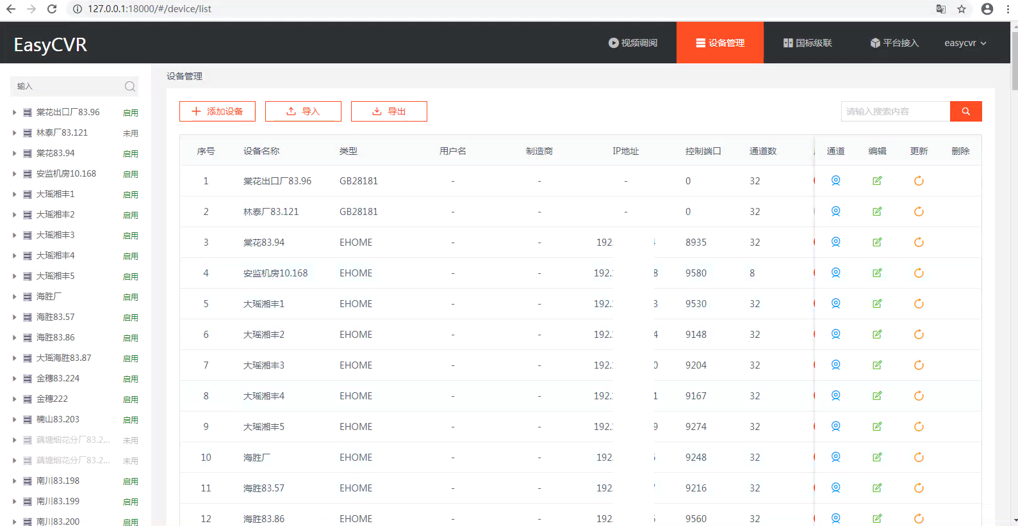This screenshot has height=526, width=1018.
Task: Click the 设备管理 breadcrumb title
Action: click(185, 76)
